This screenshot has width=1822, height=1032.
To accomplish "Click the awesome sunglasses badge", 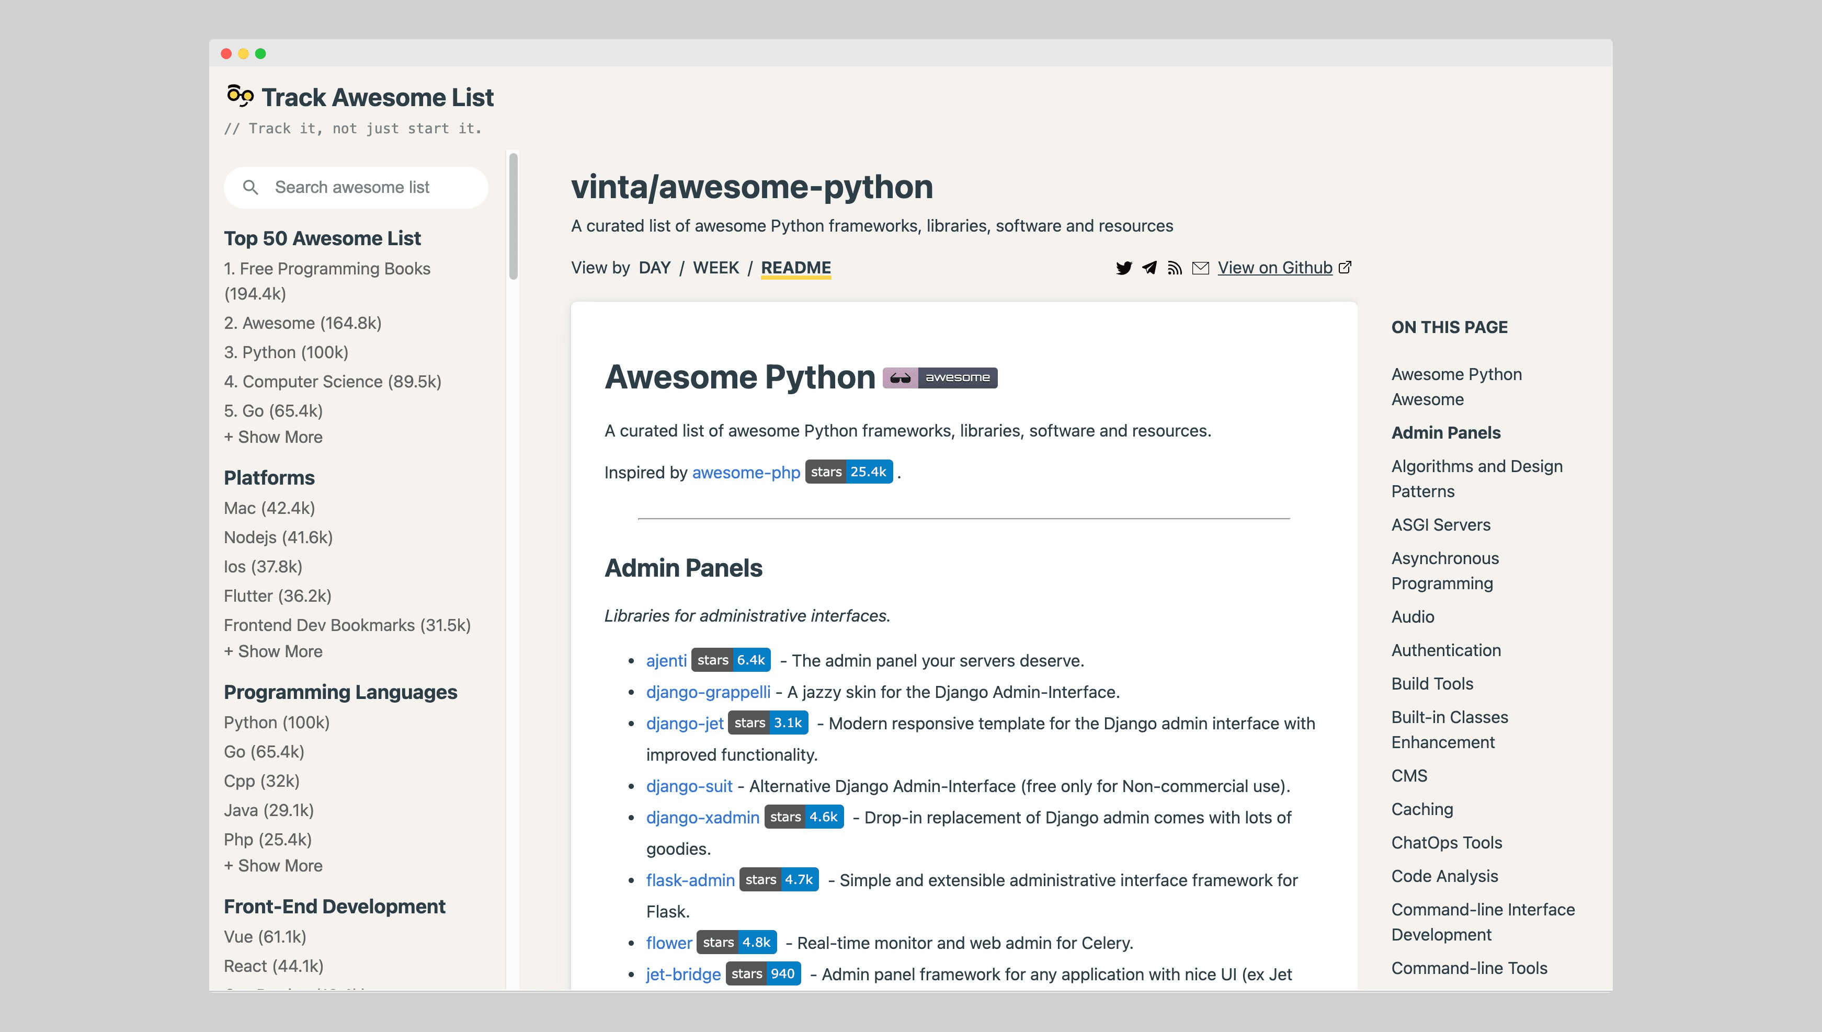I will tap(940, 378).
